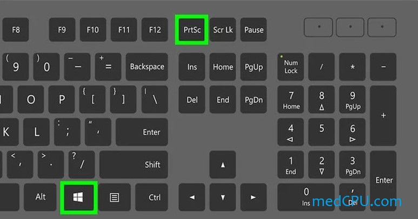The height and width of the screenshot is (219, 418).
Task: Click the right Shift key
Action: pyautogui.click(x=134, y=165)
